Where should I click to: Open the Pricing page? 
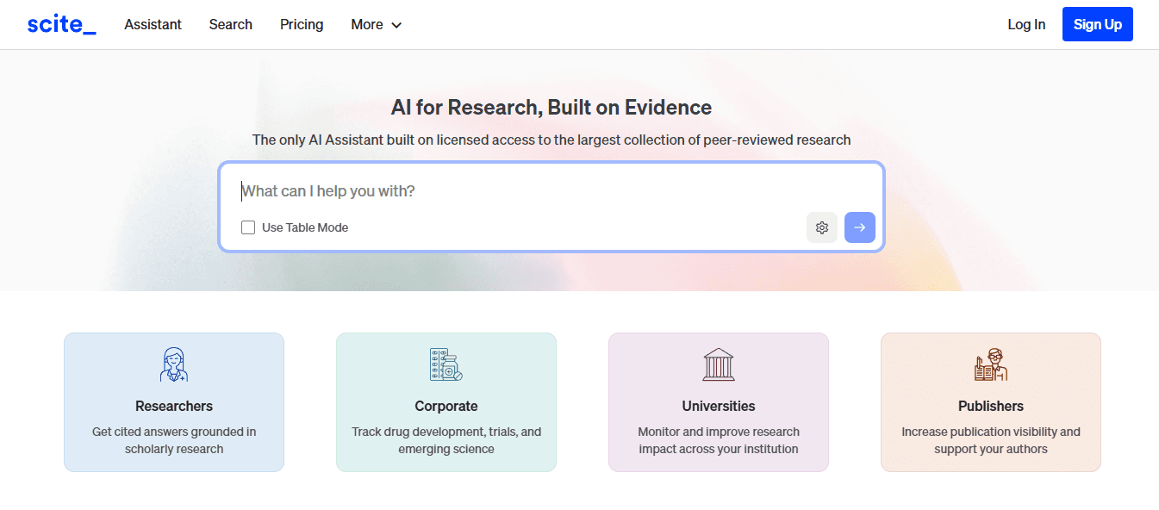click(x=302, y=24)
